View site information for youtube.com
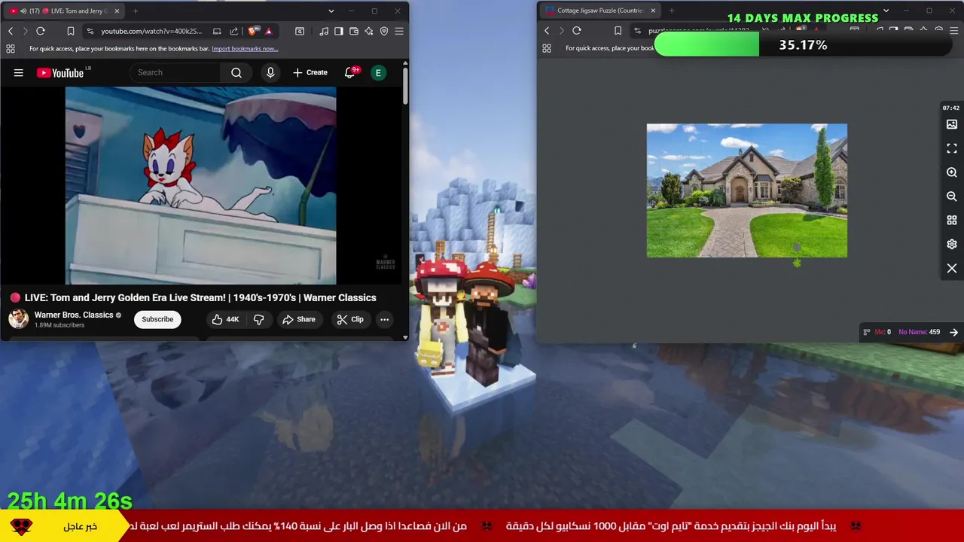Image resolution: width=964 pixels, height=542 pixels. [90, 31]
